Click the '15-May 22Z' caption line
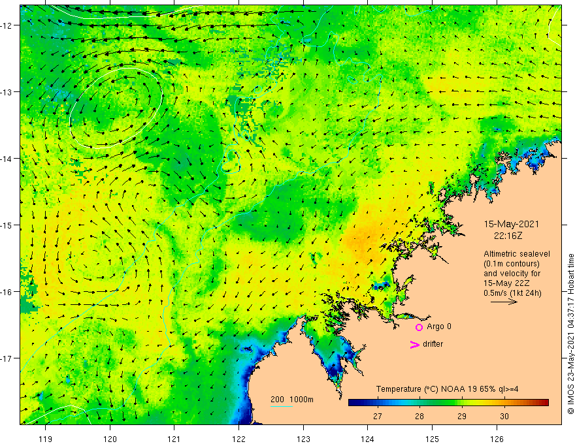This screenshot has height=444, width=575. tap(506, 283)
